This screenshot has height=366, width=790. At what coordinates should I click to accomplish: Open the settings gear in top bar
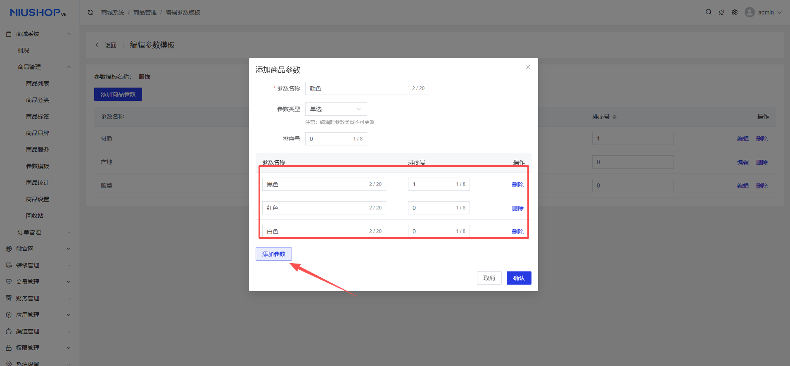pyautogui.click(x=735, y=12)
